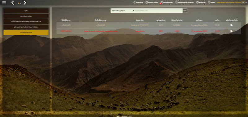248x117 pixels.
Task: Open the paw icon navigation item
Action: pos(152,2)
